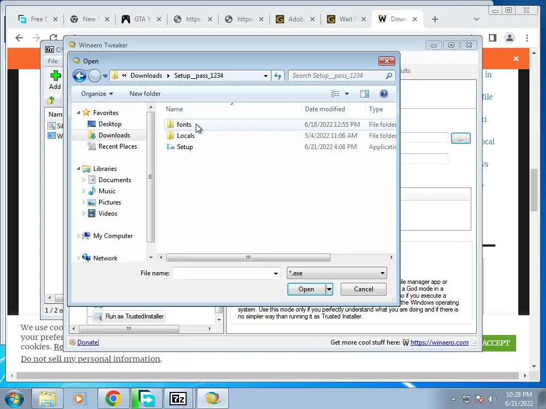The image size is (546, 409).
Task: Select the Locals folder
Action: point(186,136)
